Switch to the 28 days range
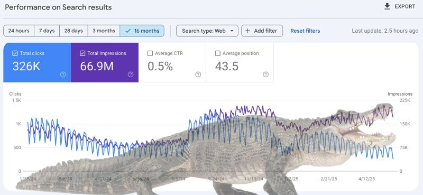Screen dimensions: 423x195 click(x=73, y=31)
